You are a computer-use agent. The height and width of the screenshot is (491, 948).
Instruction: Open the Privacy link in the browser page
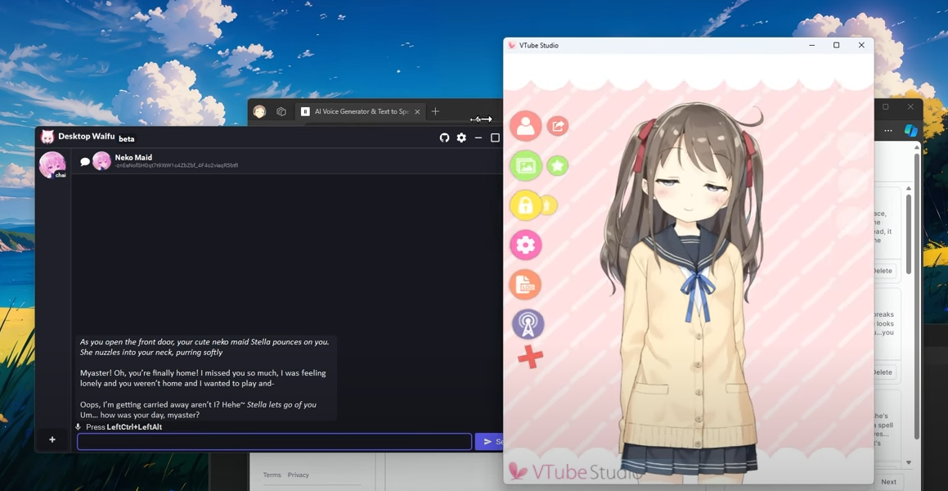point(298,475)
